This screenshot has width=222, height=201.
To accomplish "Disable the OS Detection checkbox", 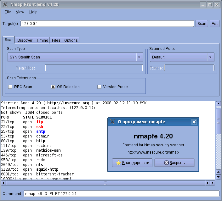I will pos(53,87).
